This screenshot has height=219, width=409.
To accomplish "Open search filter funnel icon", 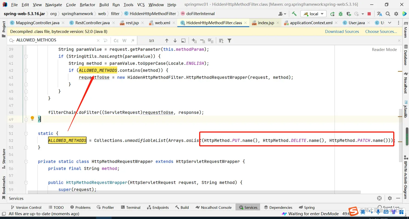I will point(229,40).
